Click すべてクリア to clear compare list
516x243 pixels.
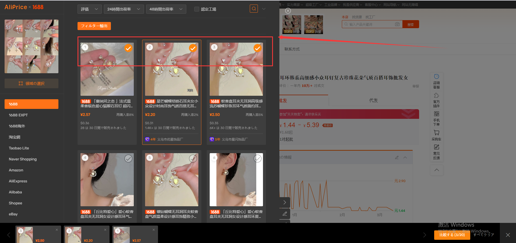tap(484, 235)
